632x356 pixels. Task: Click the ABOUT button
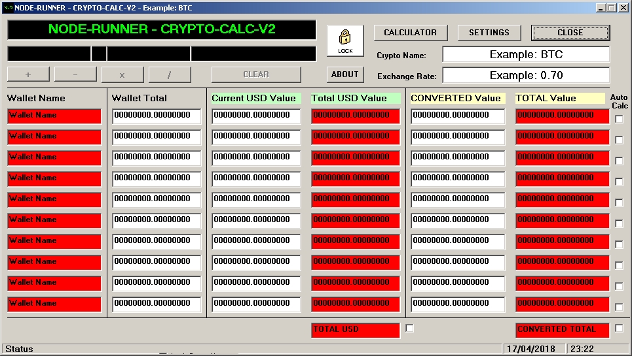click(344, 74)
